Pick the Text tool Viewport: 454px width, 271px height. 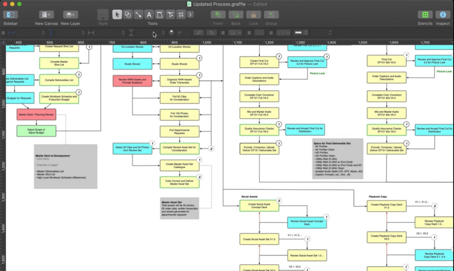click(149, 14)
